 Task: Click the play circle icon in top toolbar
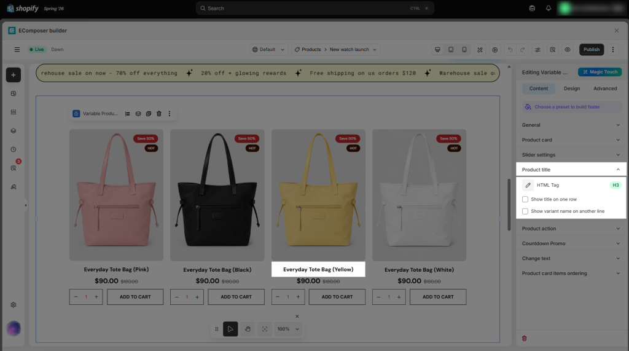(x=495, y=49)
